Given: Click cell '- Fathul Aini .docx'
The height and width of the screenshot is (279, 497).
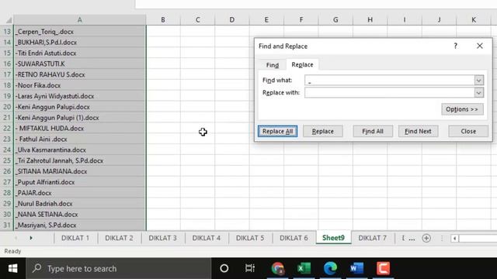Looking at the screenshot, I should (x=79, y=139).
